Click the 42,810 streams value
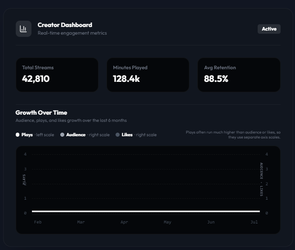 click(36, 79)
